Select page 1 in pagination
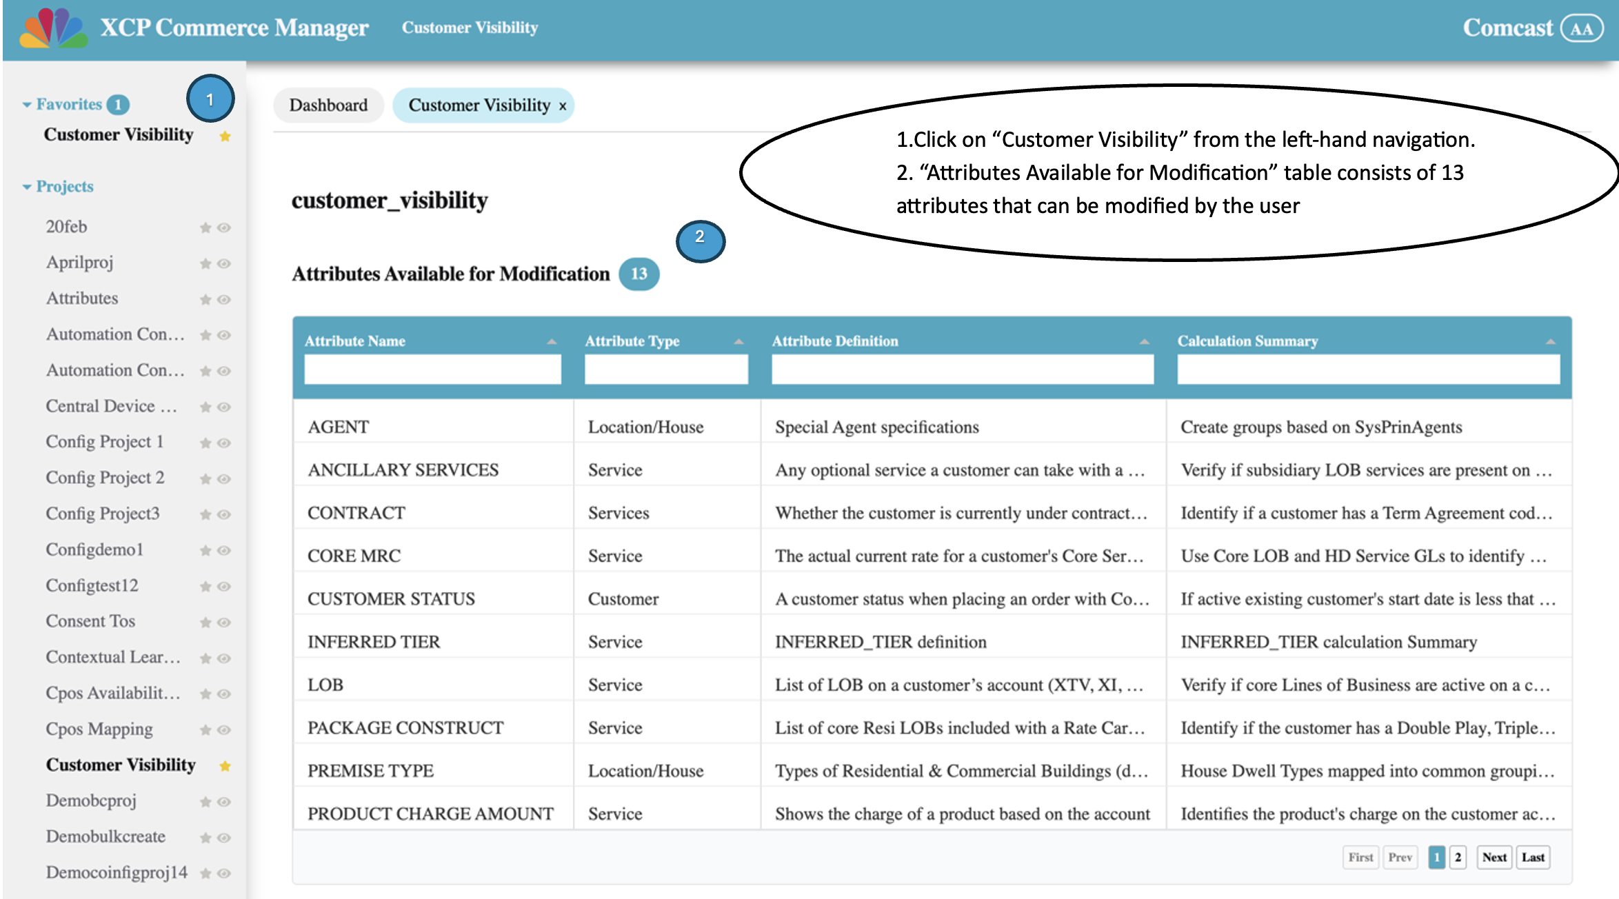1619x899 pixels. [x=1436, y=857]
